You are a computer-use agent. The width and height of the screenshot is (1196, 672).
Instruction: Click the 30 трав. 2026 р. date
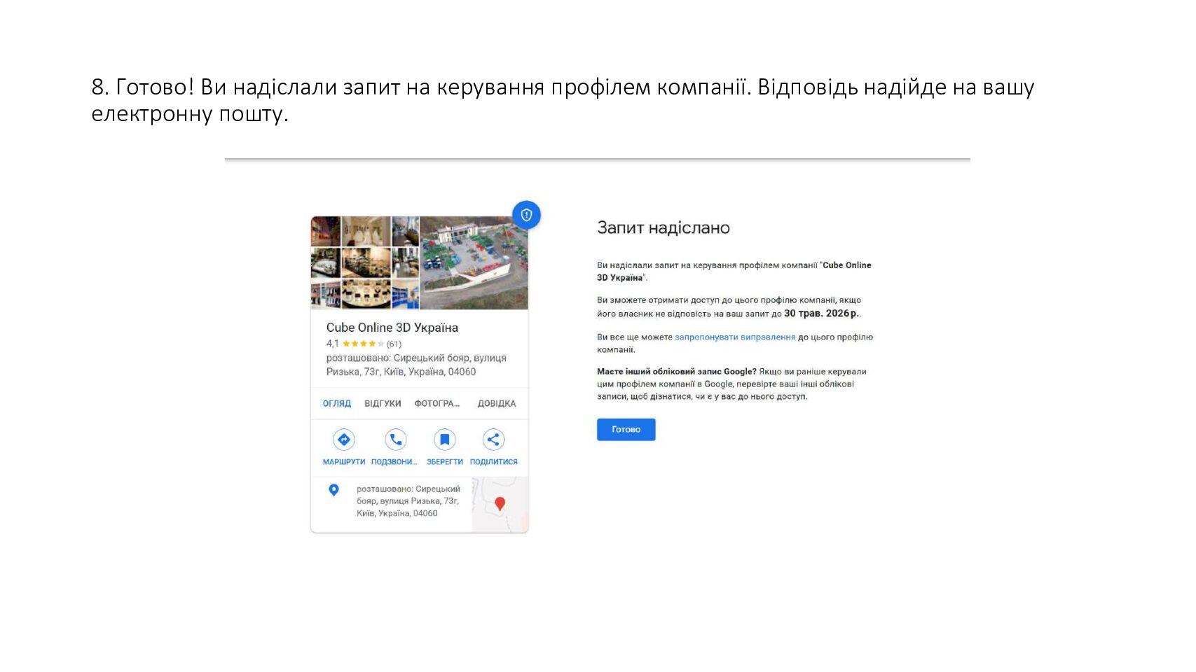(821, 314)
